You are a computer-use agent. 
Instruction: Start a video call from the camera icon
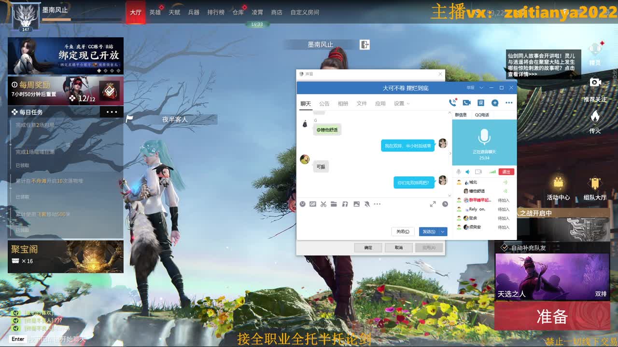[x=466, y=102]
